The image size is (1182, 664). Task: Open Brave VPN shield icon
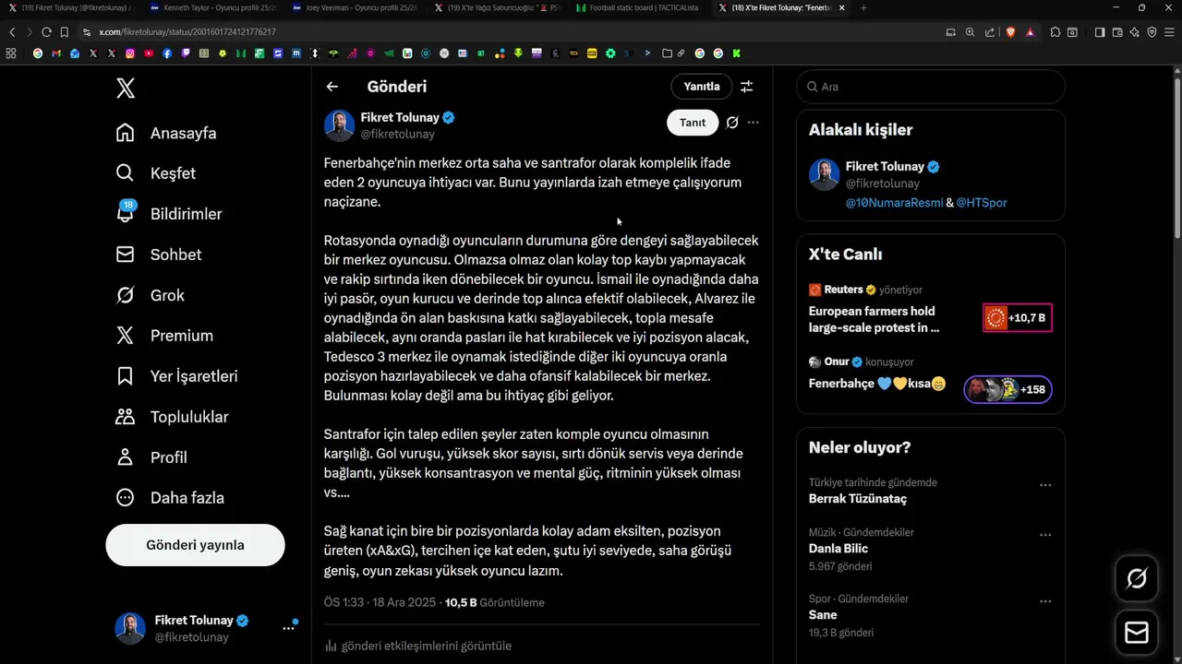[x=1152, y=32]
